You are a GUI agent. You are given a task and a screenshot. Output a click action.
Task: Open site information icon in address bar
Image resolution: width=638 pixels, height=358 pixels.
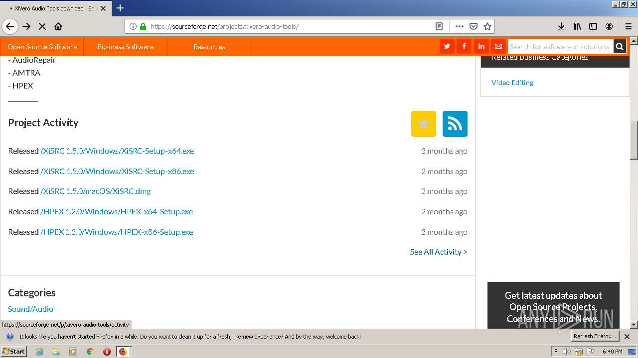133,26
